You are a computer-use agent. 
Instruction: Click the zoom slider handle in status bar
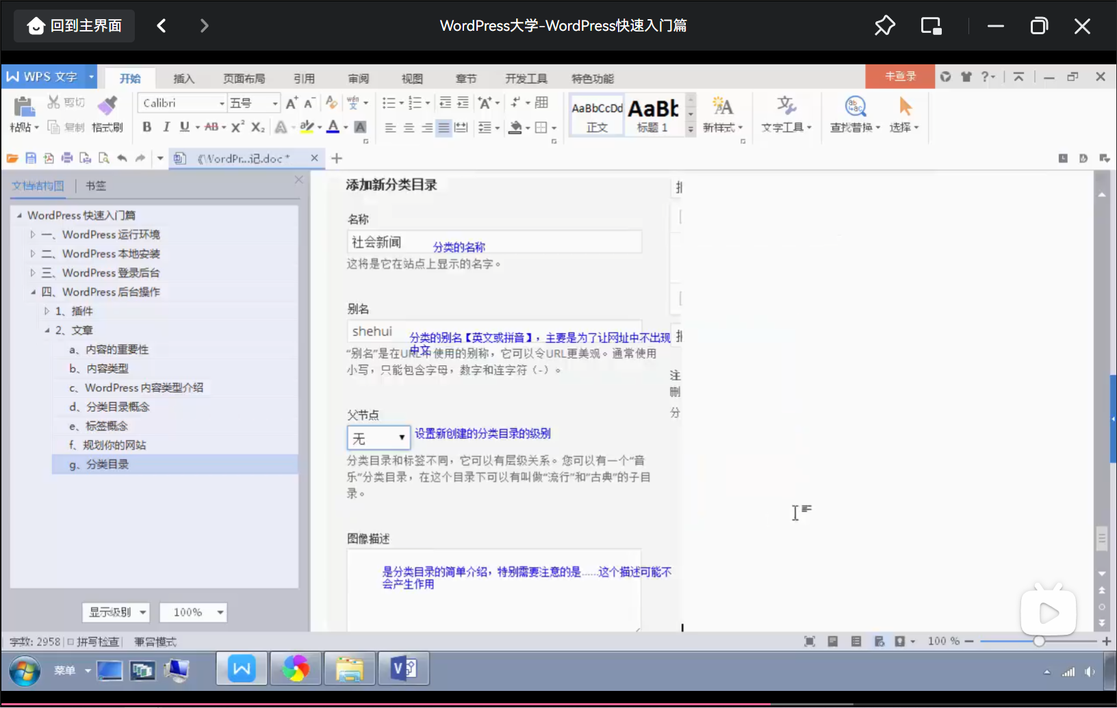coord(1039,641)
